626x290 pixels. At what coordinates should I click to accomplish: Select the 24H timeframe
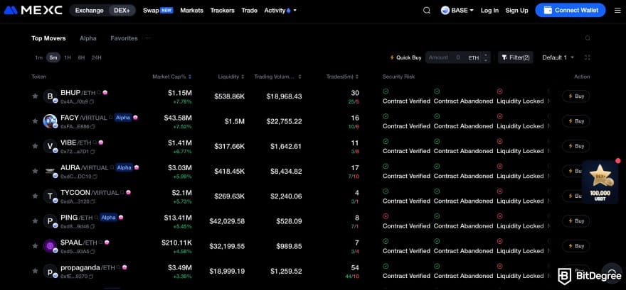(x=97, y=57)
